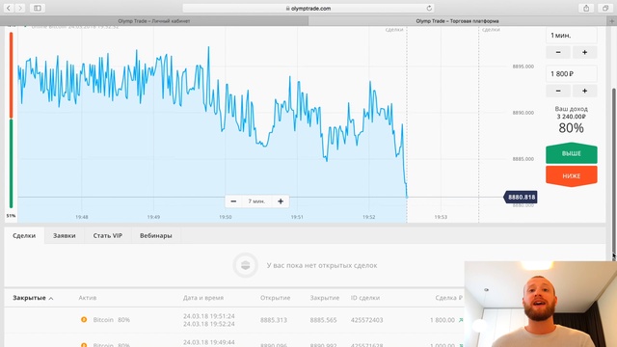Viewport: 617px width, 347px height.
Task: Go forward with Safari forward arrow
Action: pos(20,8)
